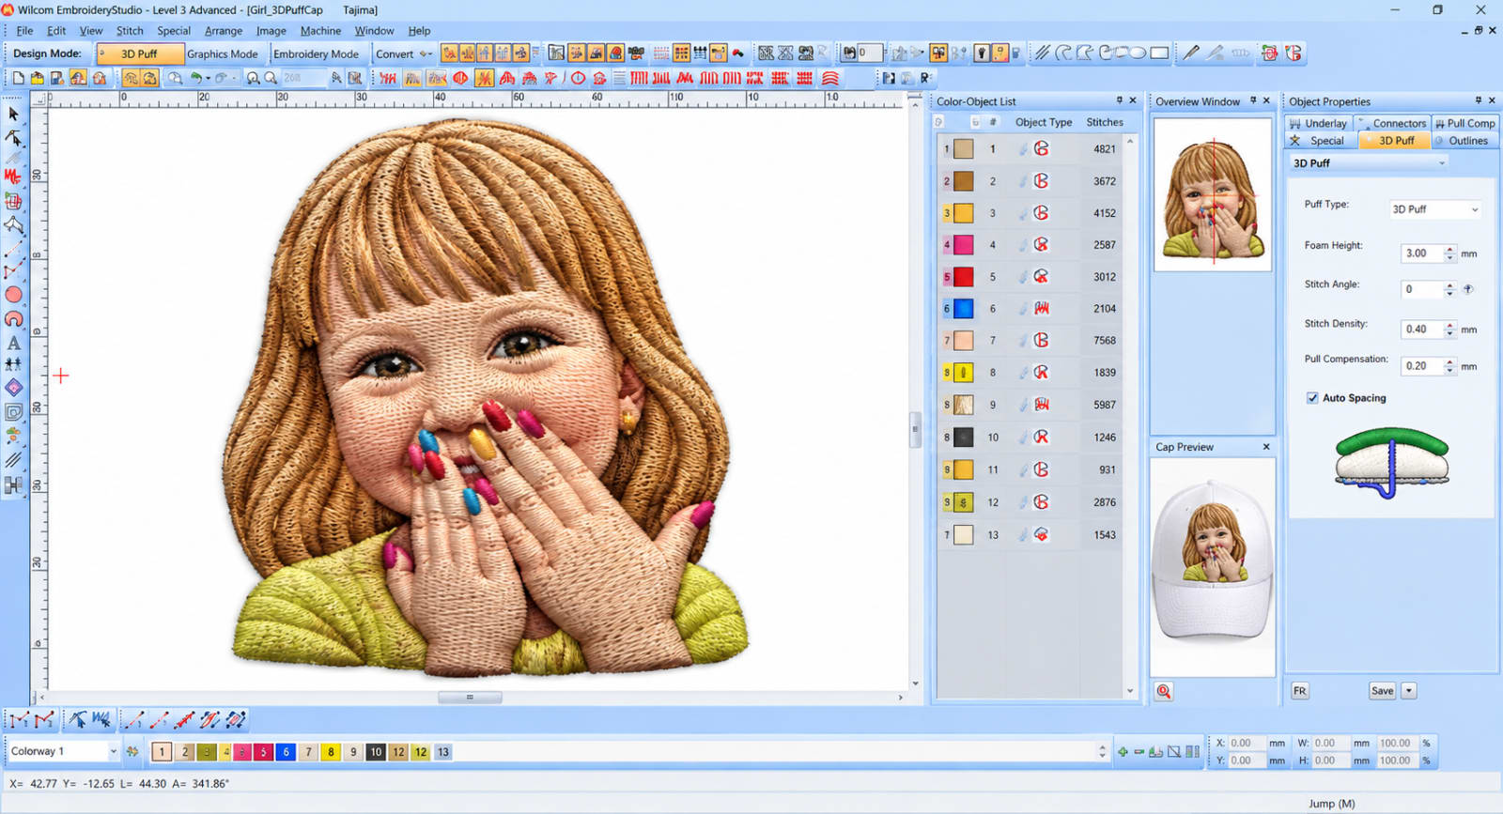Click the girl thumbnail in Overview Window

pos(1213,194)
